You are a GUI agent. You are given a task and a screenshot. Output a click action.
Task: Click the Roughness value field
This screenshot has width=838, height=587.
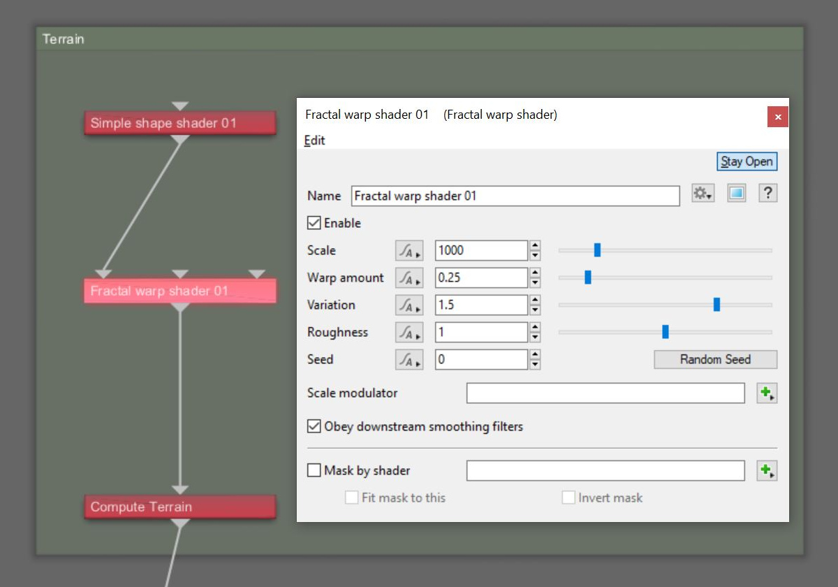[481, 333]
